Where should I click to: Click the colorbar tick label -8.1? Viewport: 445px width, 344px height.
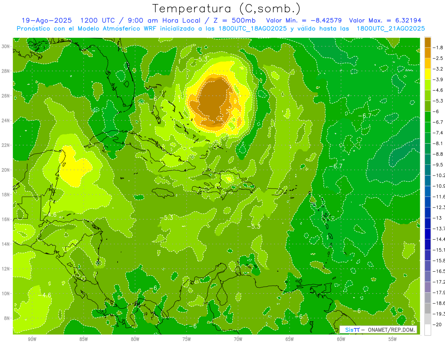click(438, 143)
